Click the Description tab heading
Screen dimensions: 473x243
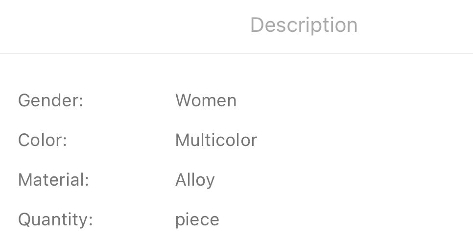(x=304, y=25)
